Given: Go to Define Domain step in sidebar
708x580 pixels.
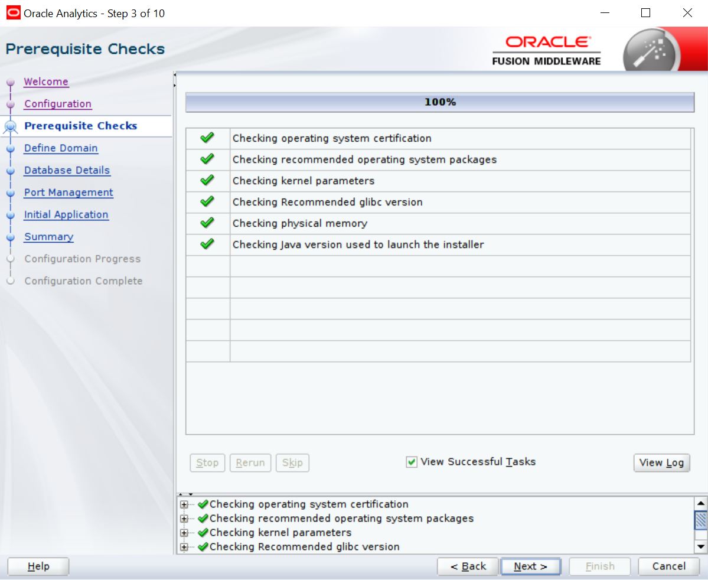Looking at the screenshot, I should [x=61, y=148].
